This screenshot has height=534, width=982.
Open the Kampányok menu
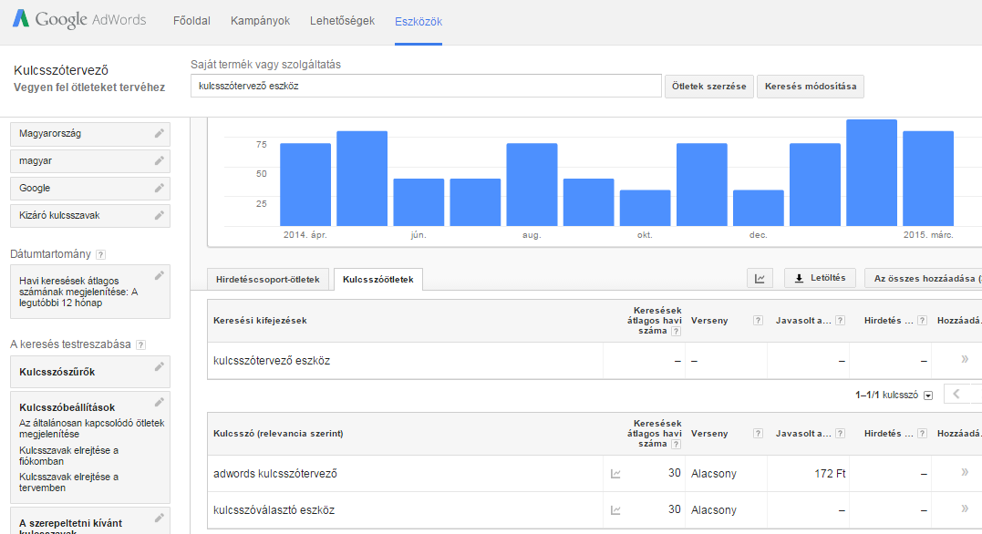point(260,21)
